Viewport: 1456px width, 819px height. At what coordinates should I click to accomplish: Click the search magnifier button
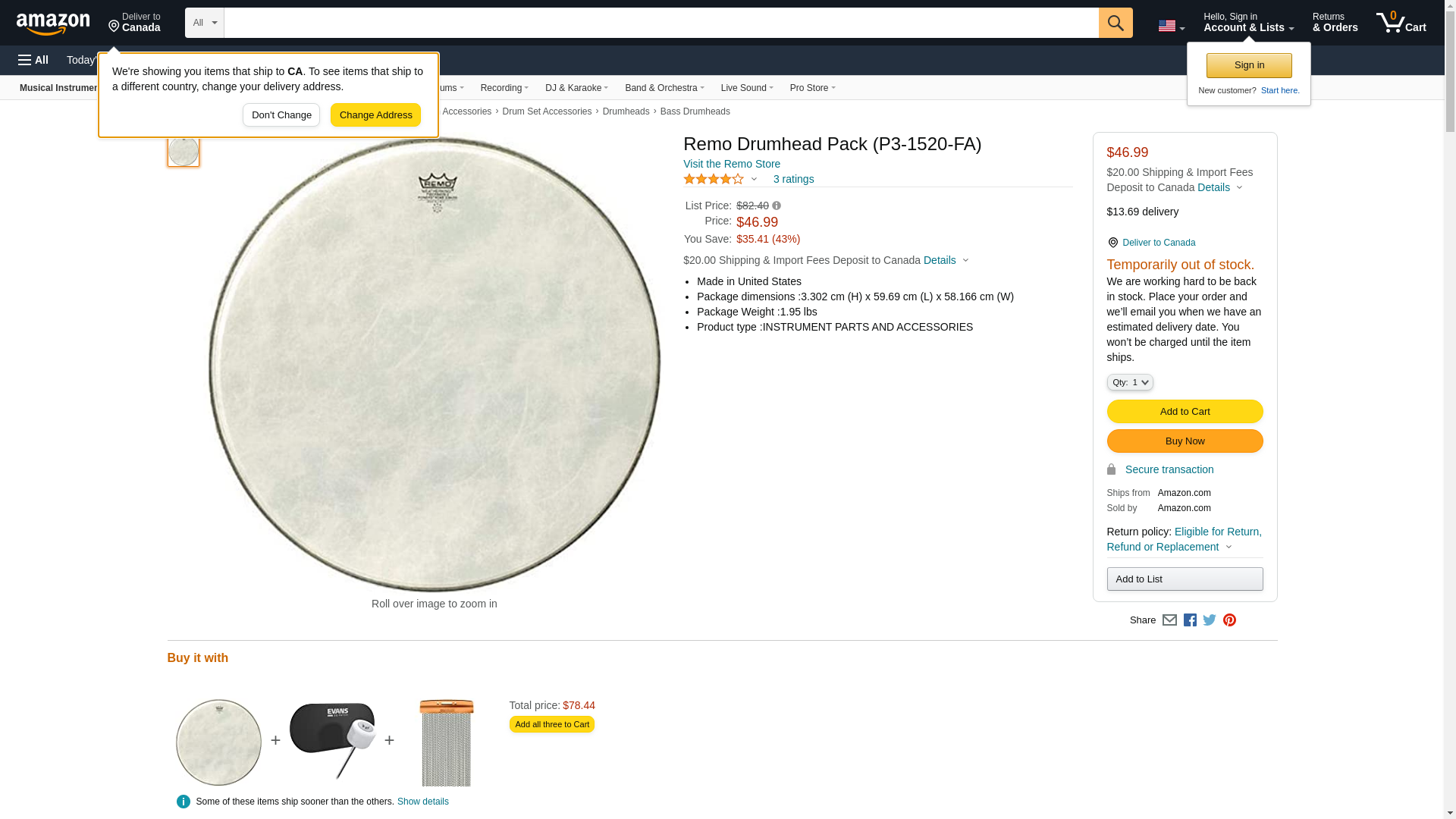click(x=1115, y=23)
